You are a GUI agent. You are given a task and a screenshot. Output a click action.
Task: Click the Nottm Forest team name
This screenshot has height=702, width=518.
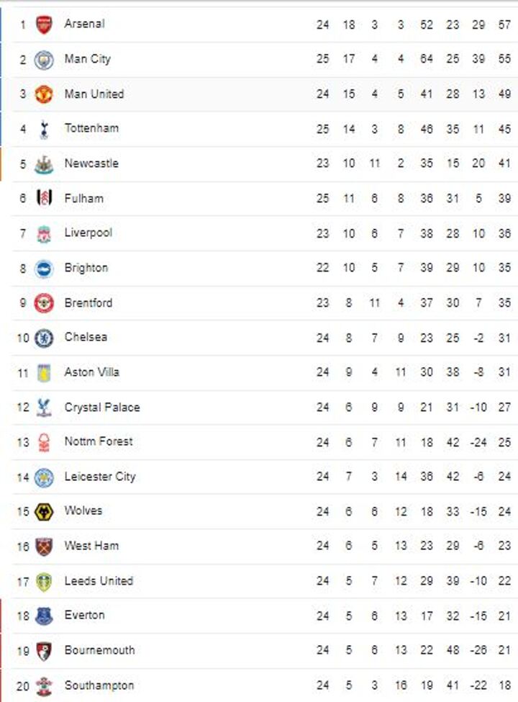pos(98,441)
